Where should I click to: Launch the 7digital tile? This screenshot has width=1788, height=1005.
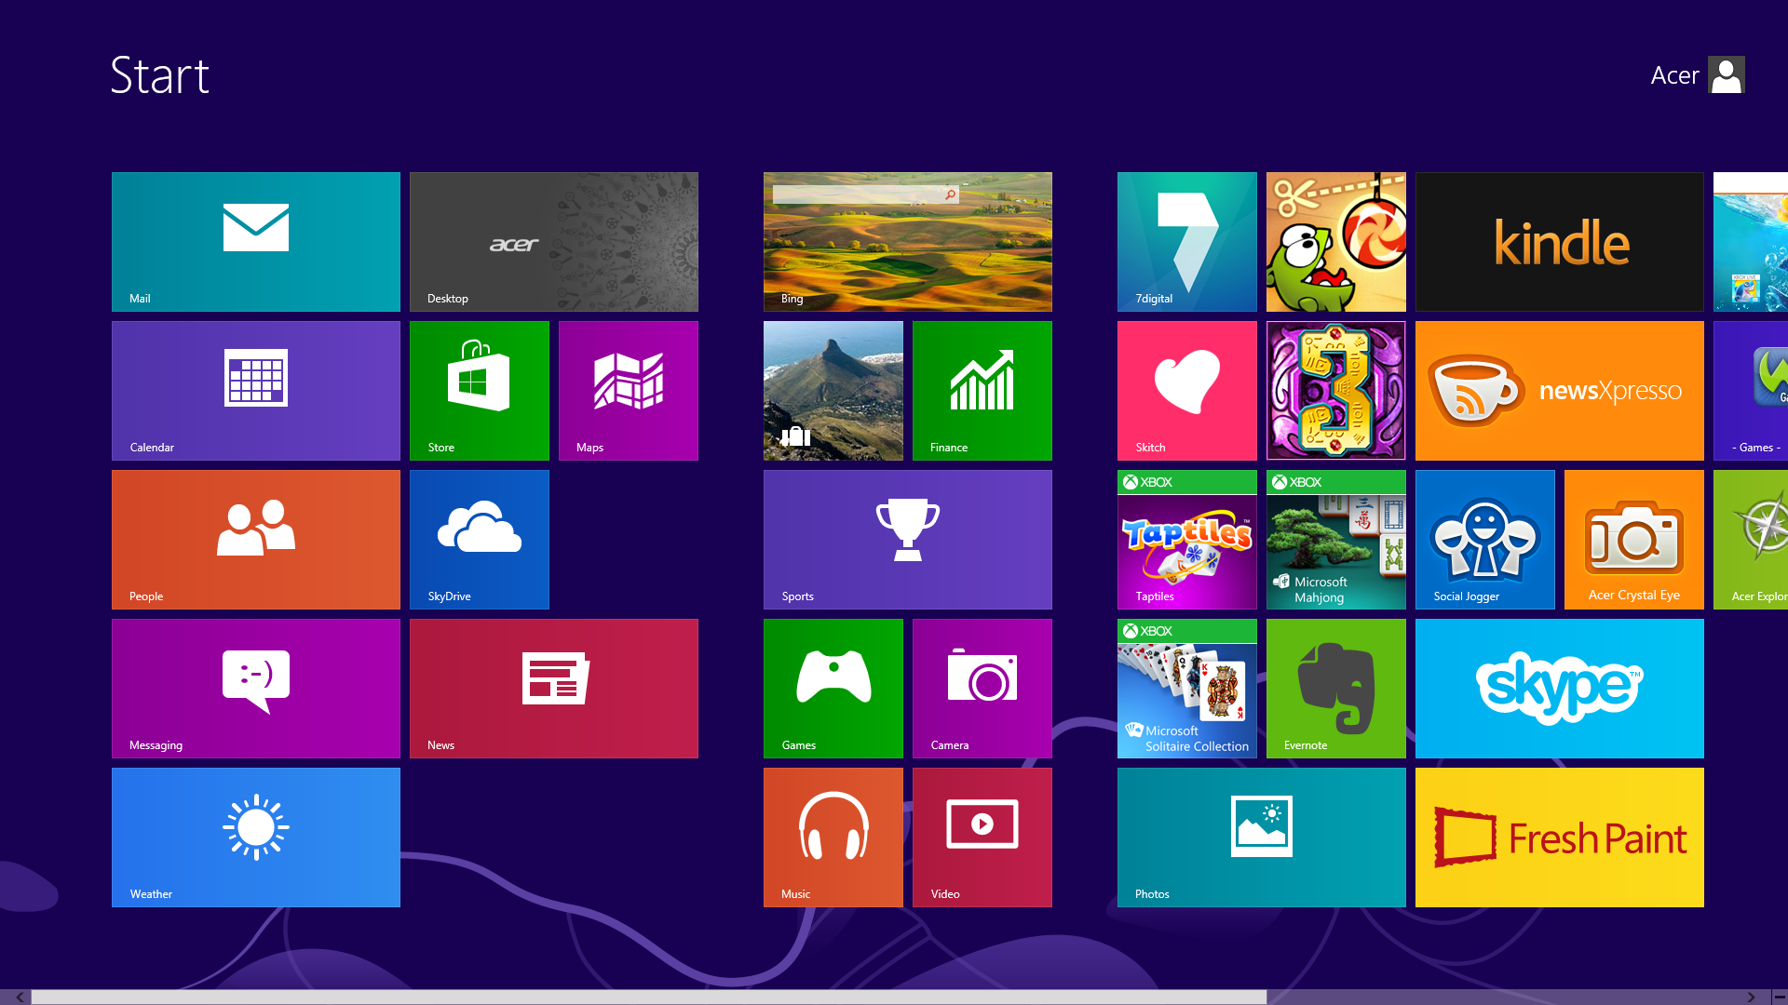(1187, 242)
